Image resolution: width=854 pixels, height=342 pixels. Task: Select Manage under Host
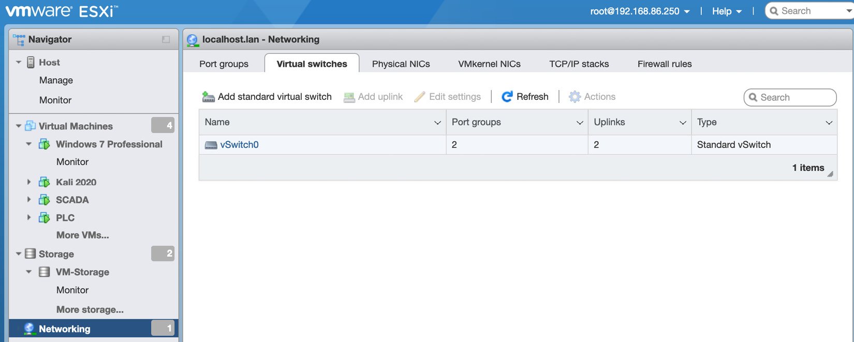point(56,80)
